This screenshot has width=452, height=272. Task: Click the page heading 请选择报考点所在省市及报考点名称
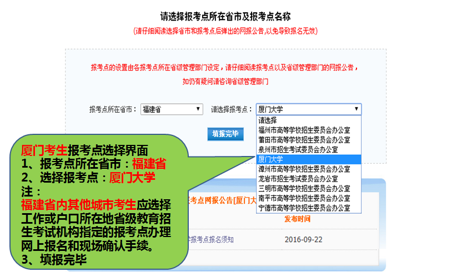(225, 17)
